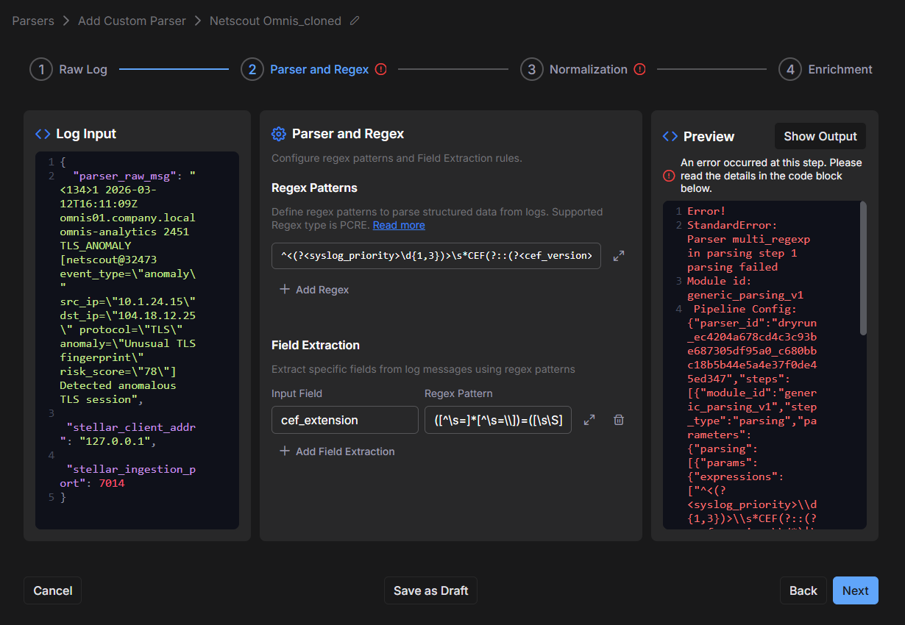Click the Preview panel scrollbar
The width and height of the screenshot is (905, 625).
click(x=862, y=268)
